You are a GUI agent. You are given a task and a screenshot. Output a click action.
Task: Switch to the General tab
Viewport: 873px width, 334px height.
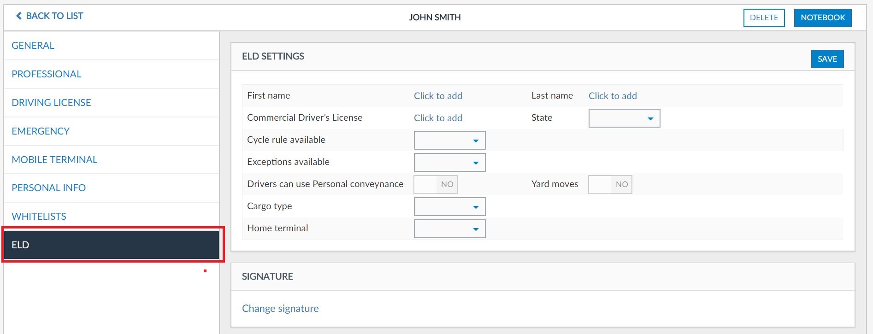(33, 46)
